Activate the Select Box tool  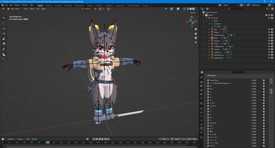(4, 18)
